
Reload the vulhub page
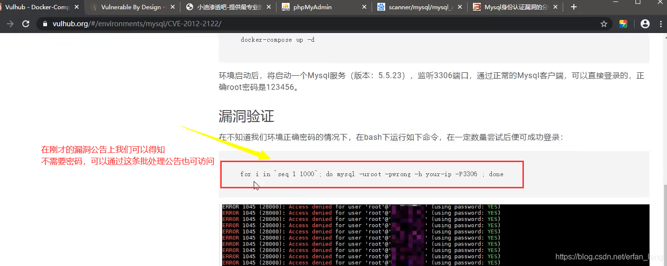(26, 24)
